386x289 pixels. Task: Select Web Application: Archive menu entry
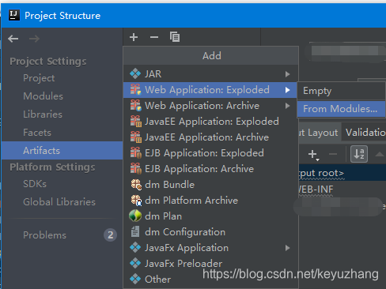point(210,106)
